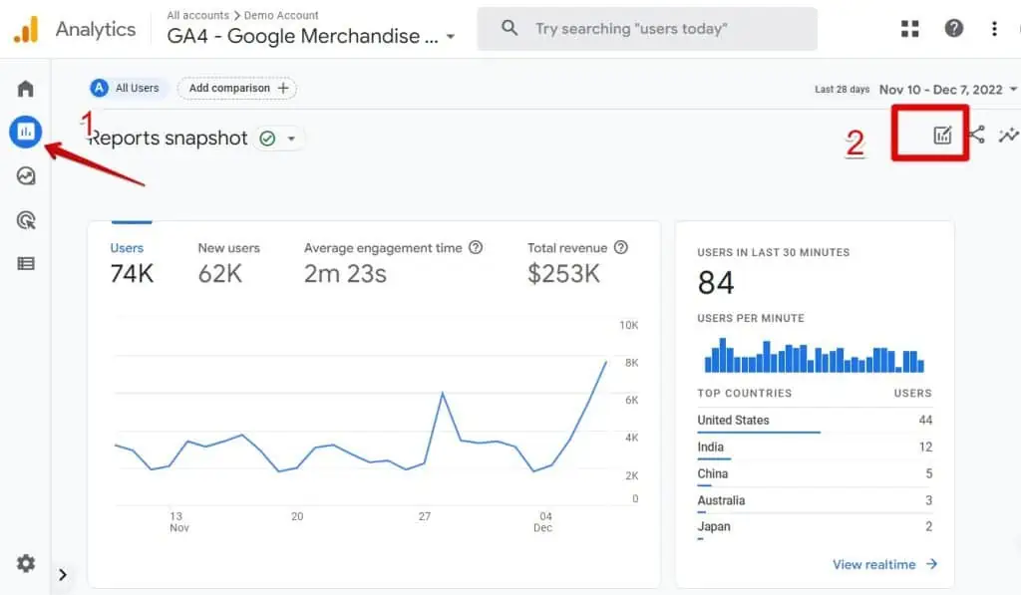Open the Admin gear settings

26,563
